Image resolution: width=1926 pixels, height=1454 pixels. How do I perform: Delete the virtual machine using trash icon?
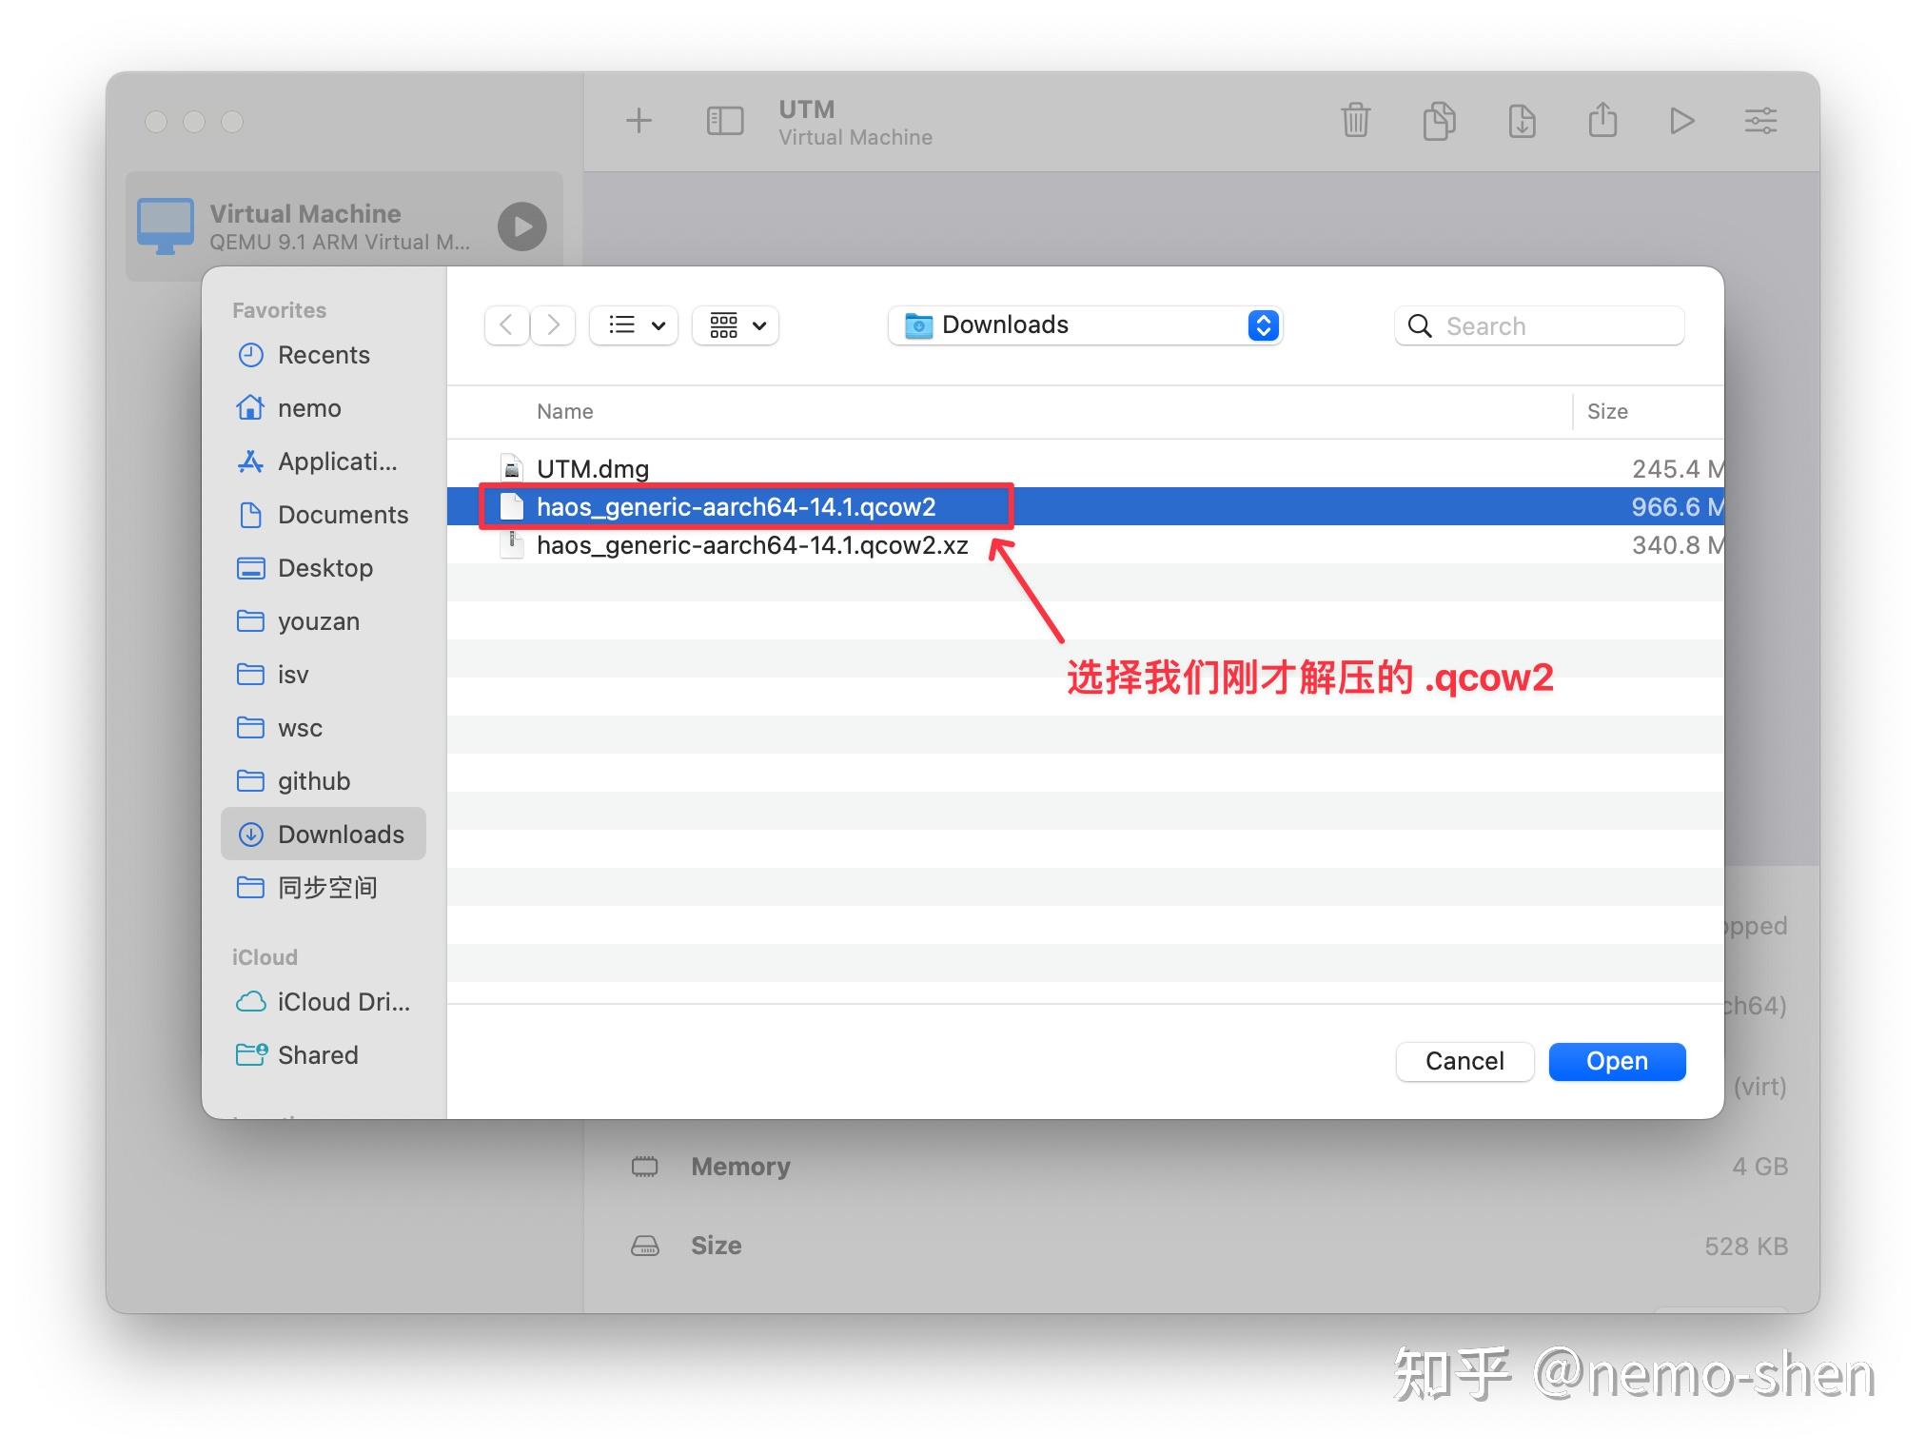1355,121
